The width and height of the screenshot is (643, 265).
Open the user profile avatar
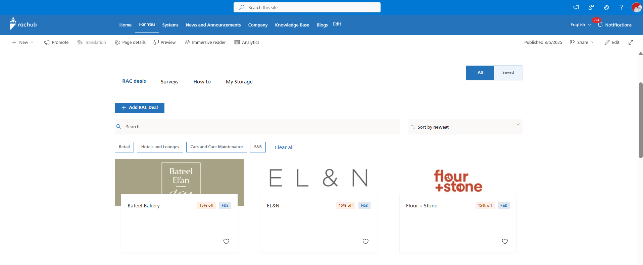(x=636, y=7)
